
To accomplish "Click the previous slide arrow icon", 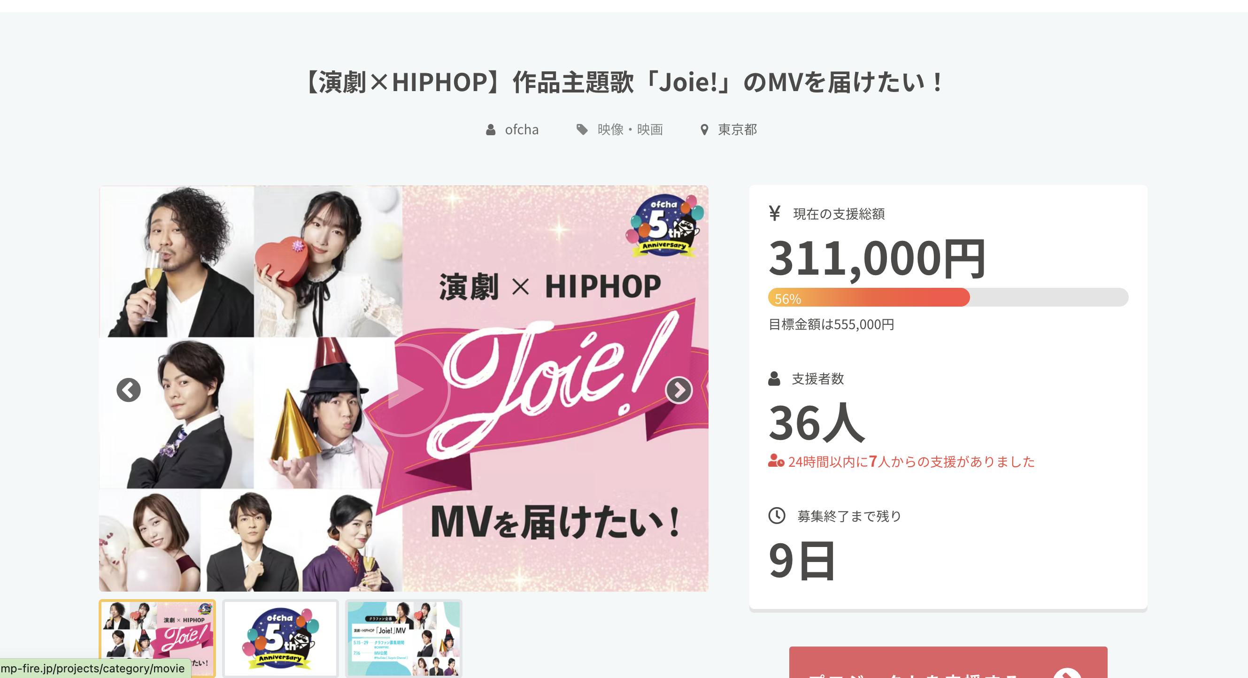I will 128,390.
